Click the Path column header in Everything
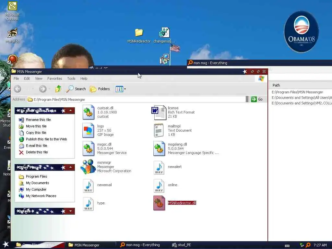 coord(276,85)
